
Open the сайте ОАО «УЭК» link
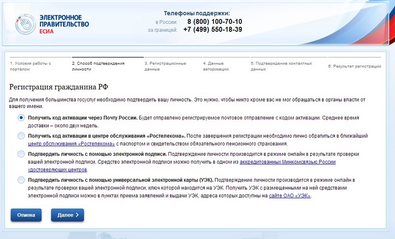tap(290, 196)
